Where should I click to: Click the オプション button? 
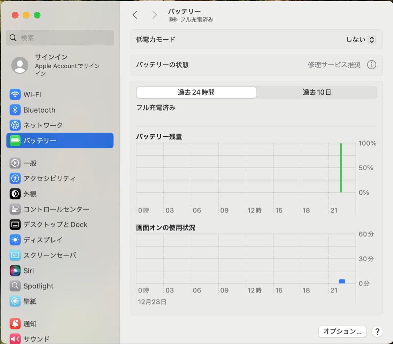click(341, 331)
